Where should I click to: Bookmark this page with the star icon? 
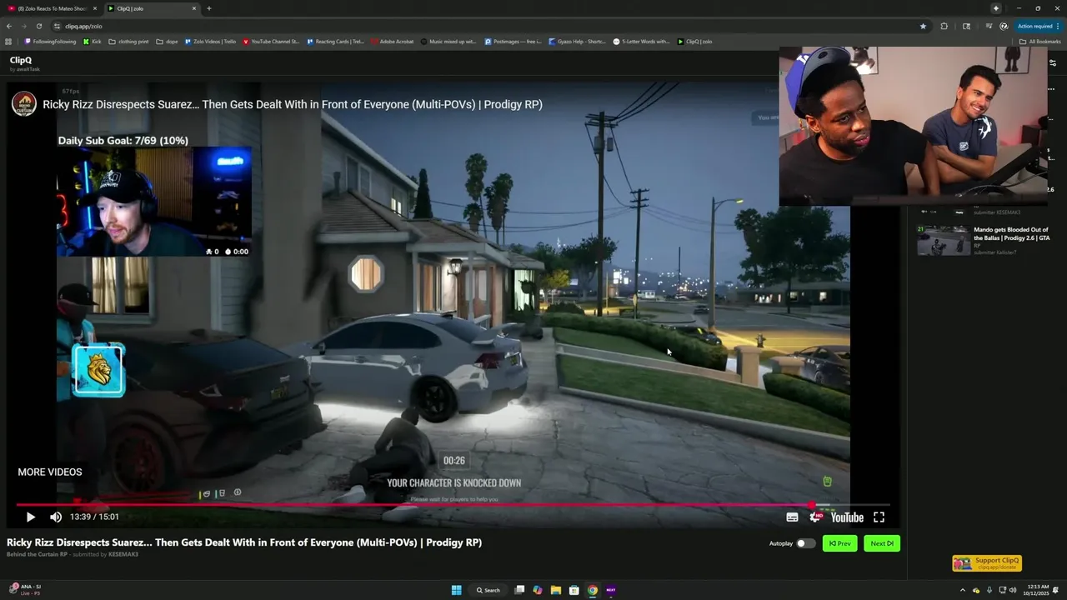923,26
